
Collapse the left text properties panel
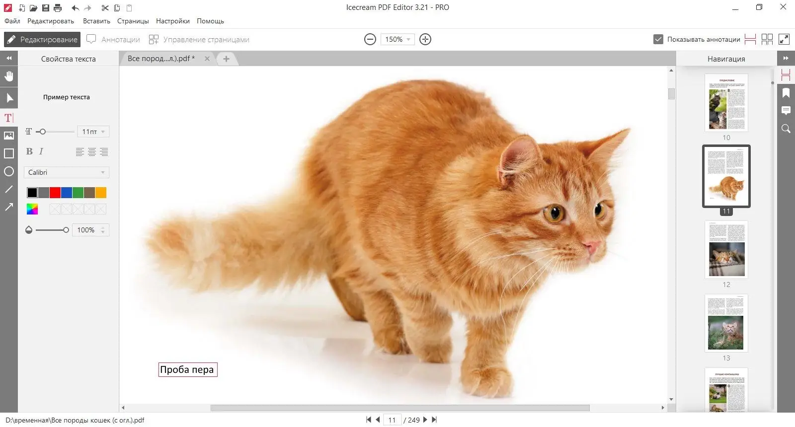click(9, 59)
